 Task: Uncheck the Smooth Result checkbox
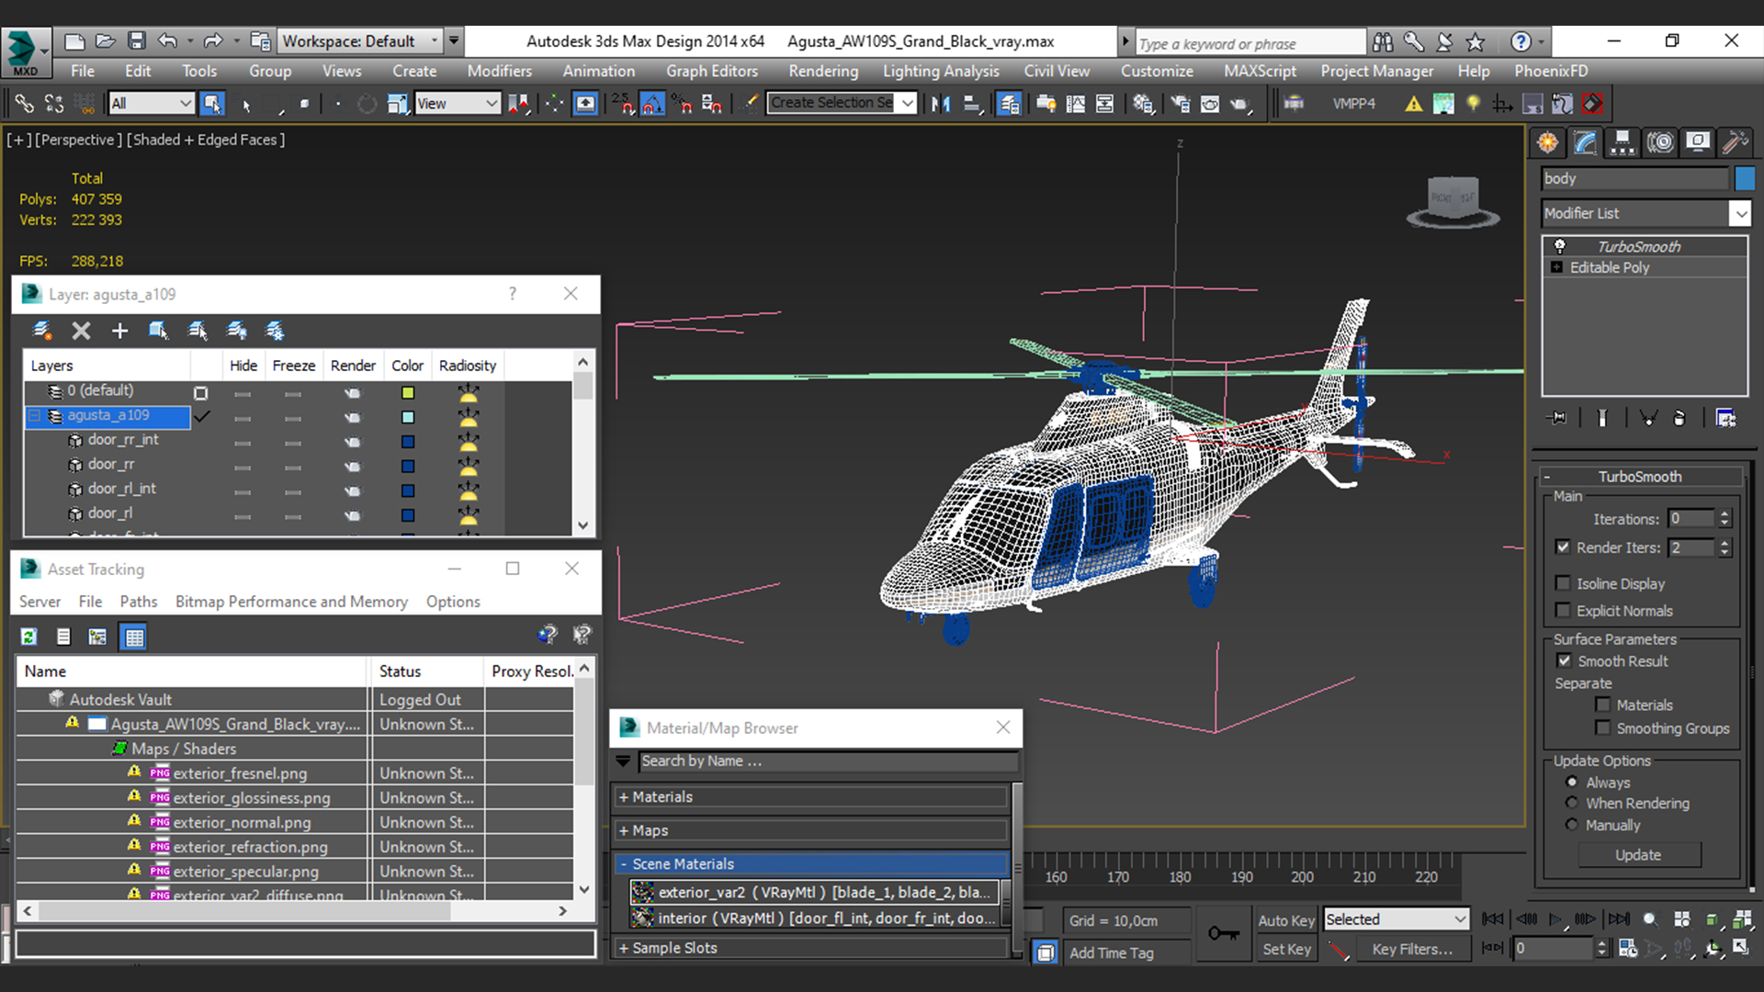tap(1564, 660)
